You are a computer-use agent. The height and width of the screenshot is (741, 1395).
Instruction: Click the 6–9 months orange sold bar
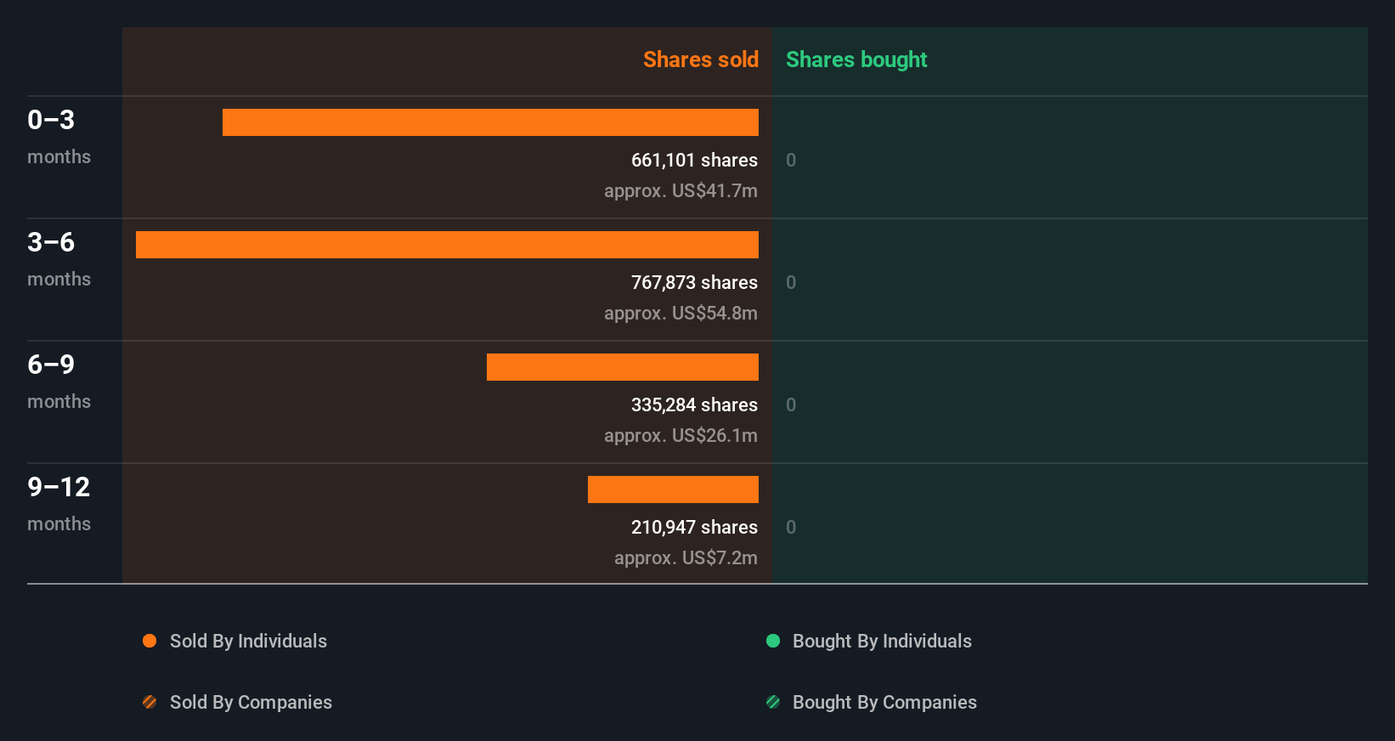coord(623,367)
